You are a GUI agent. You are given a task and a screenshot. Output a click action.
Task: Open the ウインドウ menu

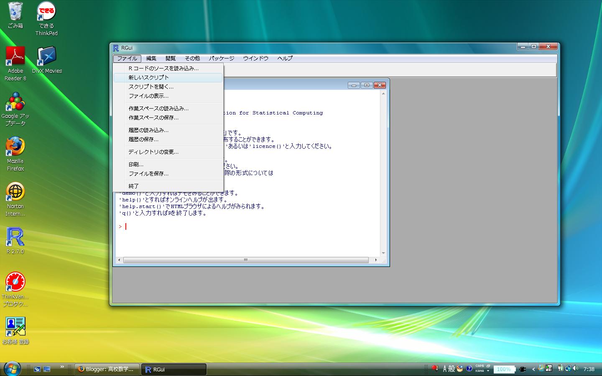tap(256, 58)
